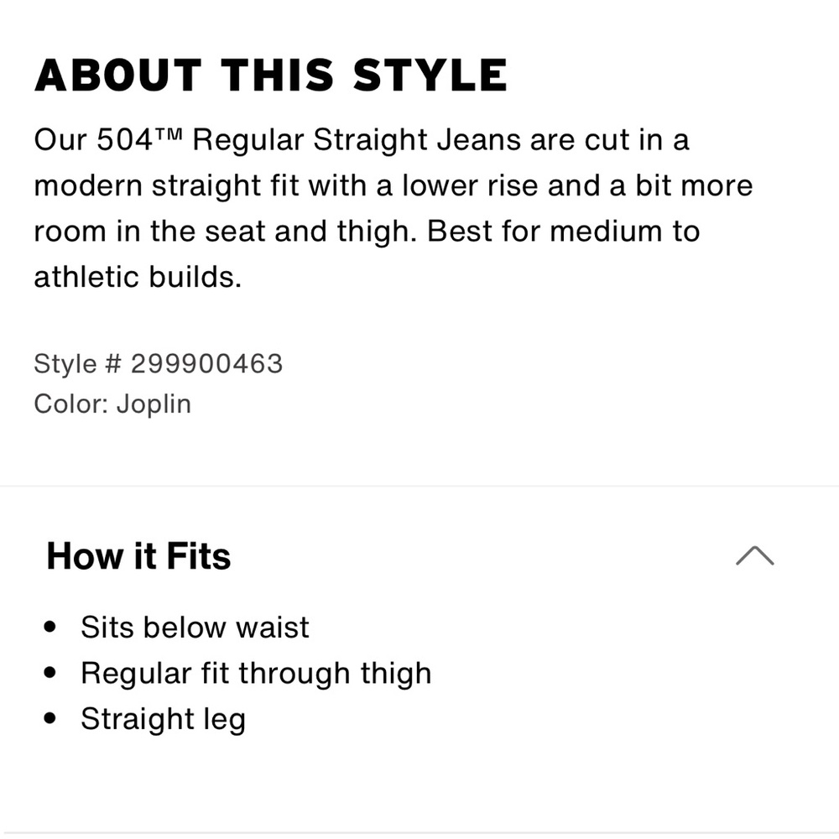Select the Sits below waist item
Image resolution: width=839 pixels, height=839 pixels.
tap(195, 627)
